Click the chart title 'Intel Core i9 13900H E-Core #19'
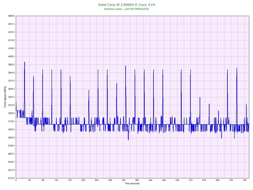This screenshot has width=253, height=190. click(x=126, y=5)
